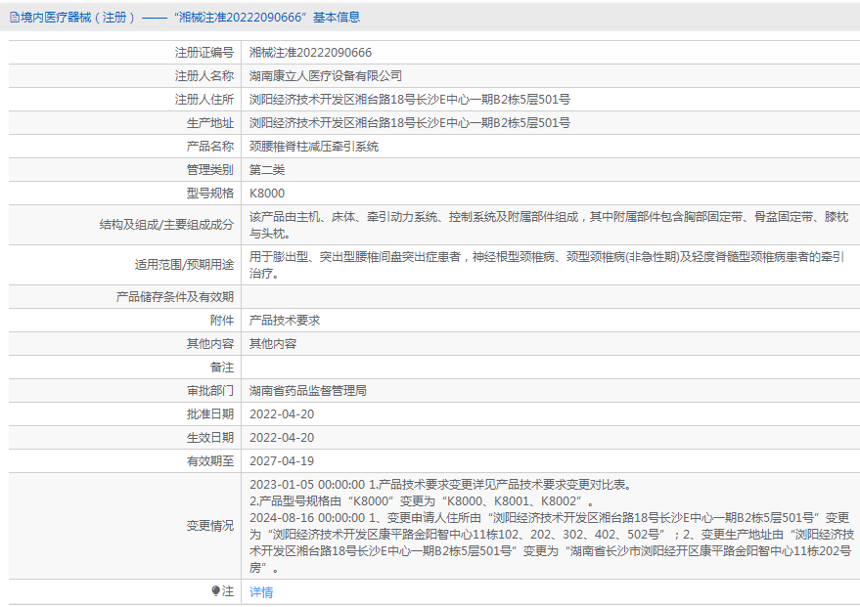This screenshot has width=860, height=607.
Task: Click the 变更情况 label
Action: pyautogui.click(x=210, y=527)
